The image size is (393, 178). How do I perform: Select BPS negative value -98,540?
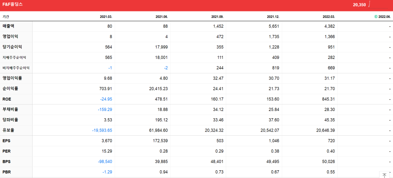click(105, 162)
